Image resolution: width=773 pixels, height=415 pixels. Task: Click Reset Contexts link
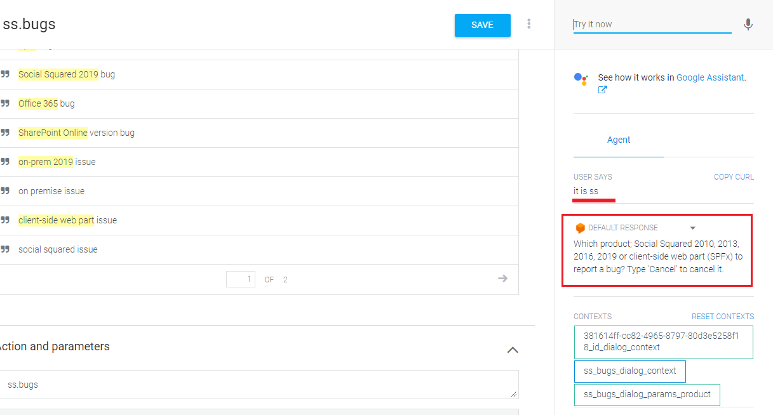tap(722, 317)
